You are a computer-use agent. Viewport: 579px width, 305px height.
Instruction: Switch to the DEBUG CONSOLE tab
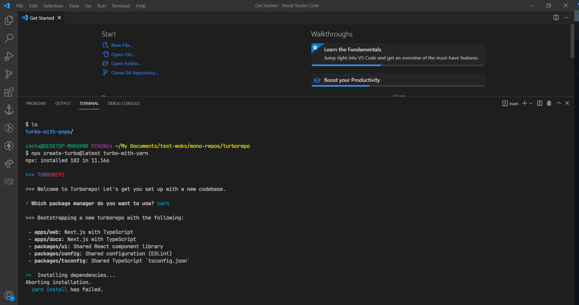coord(124,103)
